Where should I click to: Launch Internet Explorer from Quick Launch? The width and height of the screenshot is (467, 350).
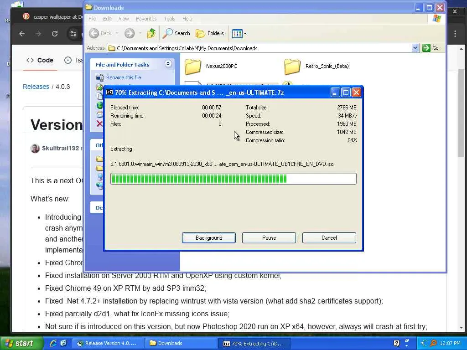(x=53, y=343)
